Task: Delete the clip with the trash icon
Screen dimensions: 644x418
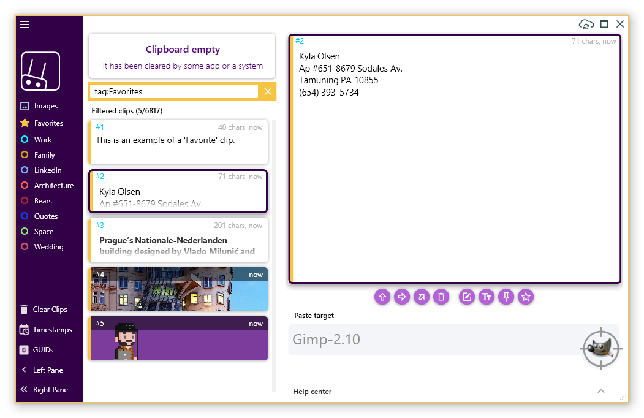Action: (441, 297)
